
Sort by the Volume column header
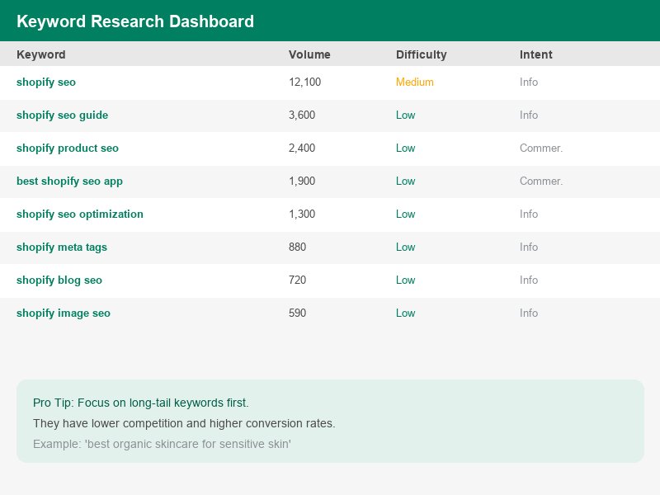(309, 54)
